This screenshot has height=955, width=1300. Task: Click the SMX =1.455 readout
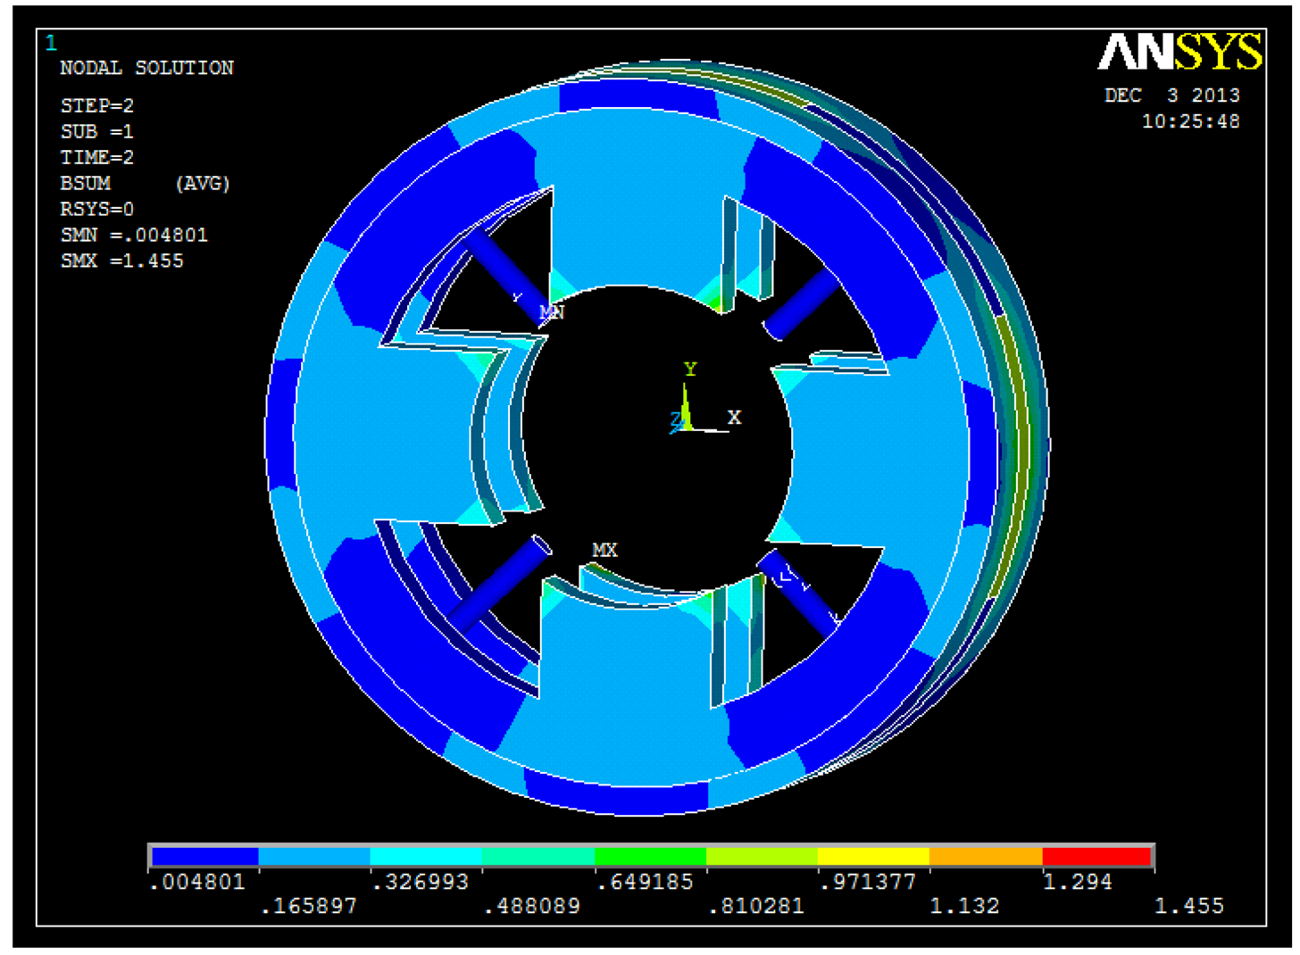121,261
